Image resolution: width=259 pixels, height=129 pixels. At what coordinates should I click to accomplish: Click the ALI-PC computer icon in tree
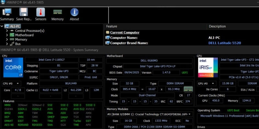7,26
